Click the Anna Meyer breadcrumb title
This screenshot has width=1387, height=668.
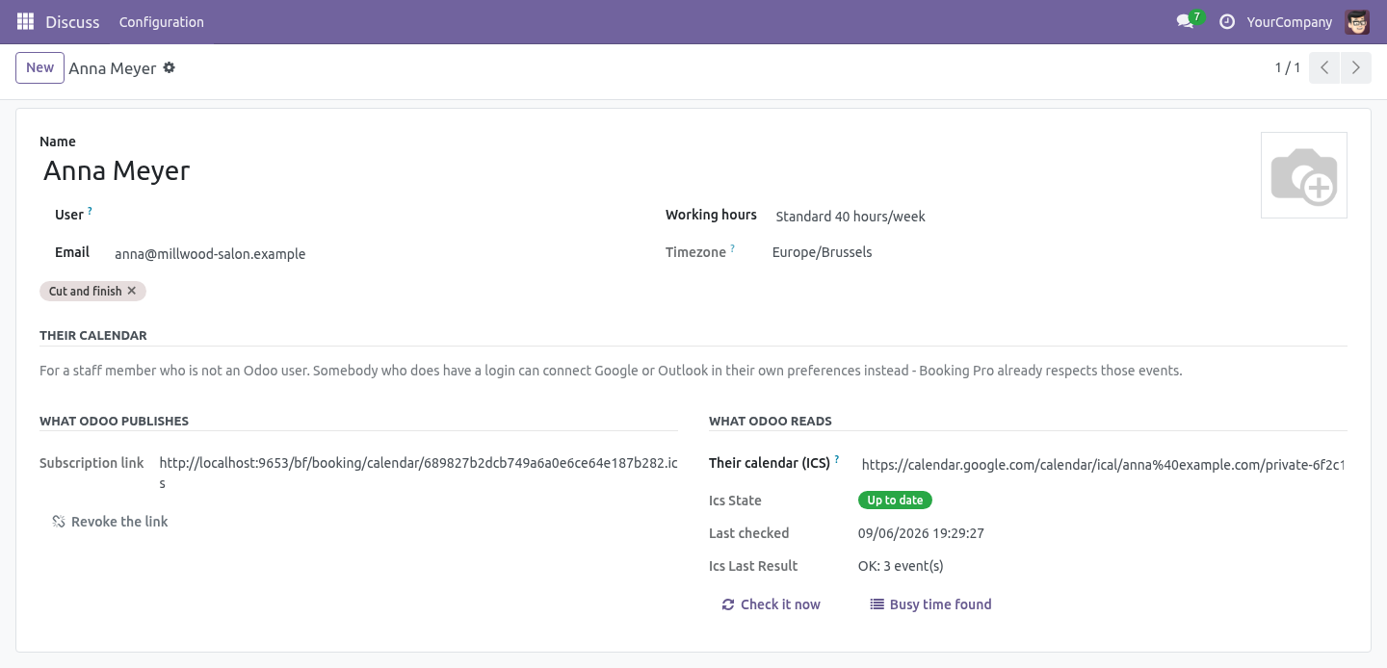pos(113,68)
